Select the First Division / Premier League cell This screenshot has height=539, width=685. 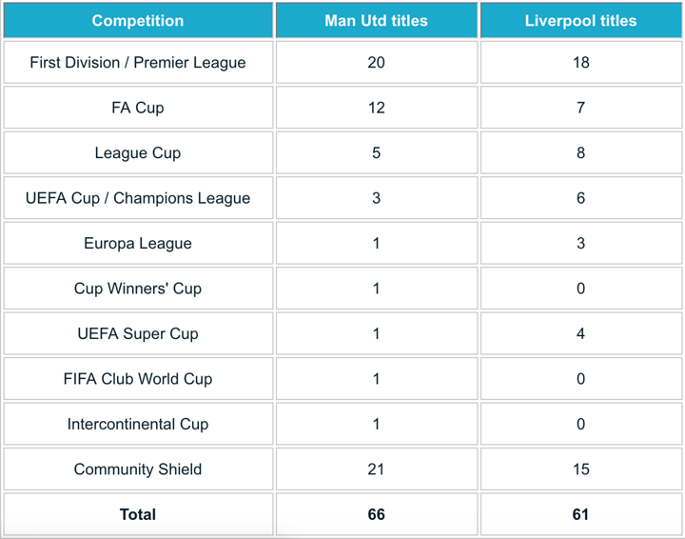click(x=138, y=63)
